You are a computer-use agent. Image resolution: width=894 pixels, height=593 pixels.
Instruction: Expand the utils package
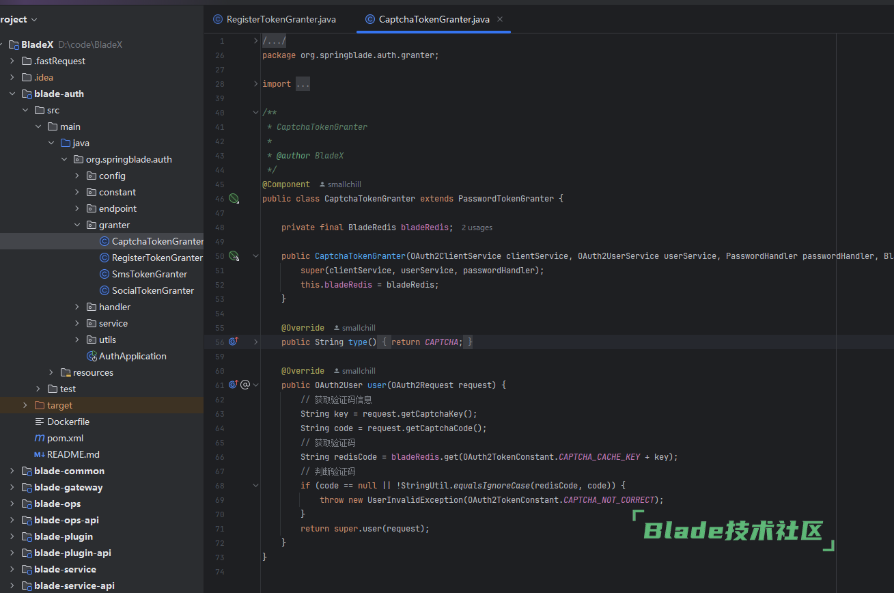[76, 340]
